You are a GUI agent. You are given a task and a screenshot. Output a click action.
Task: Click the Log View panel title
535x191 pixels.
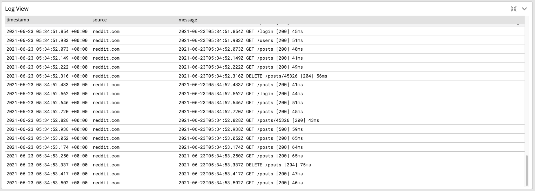[x=17, y=9]
